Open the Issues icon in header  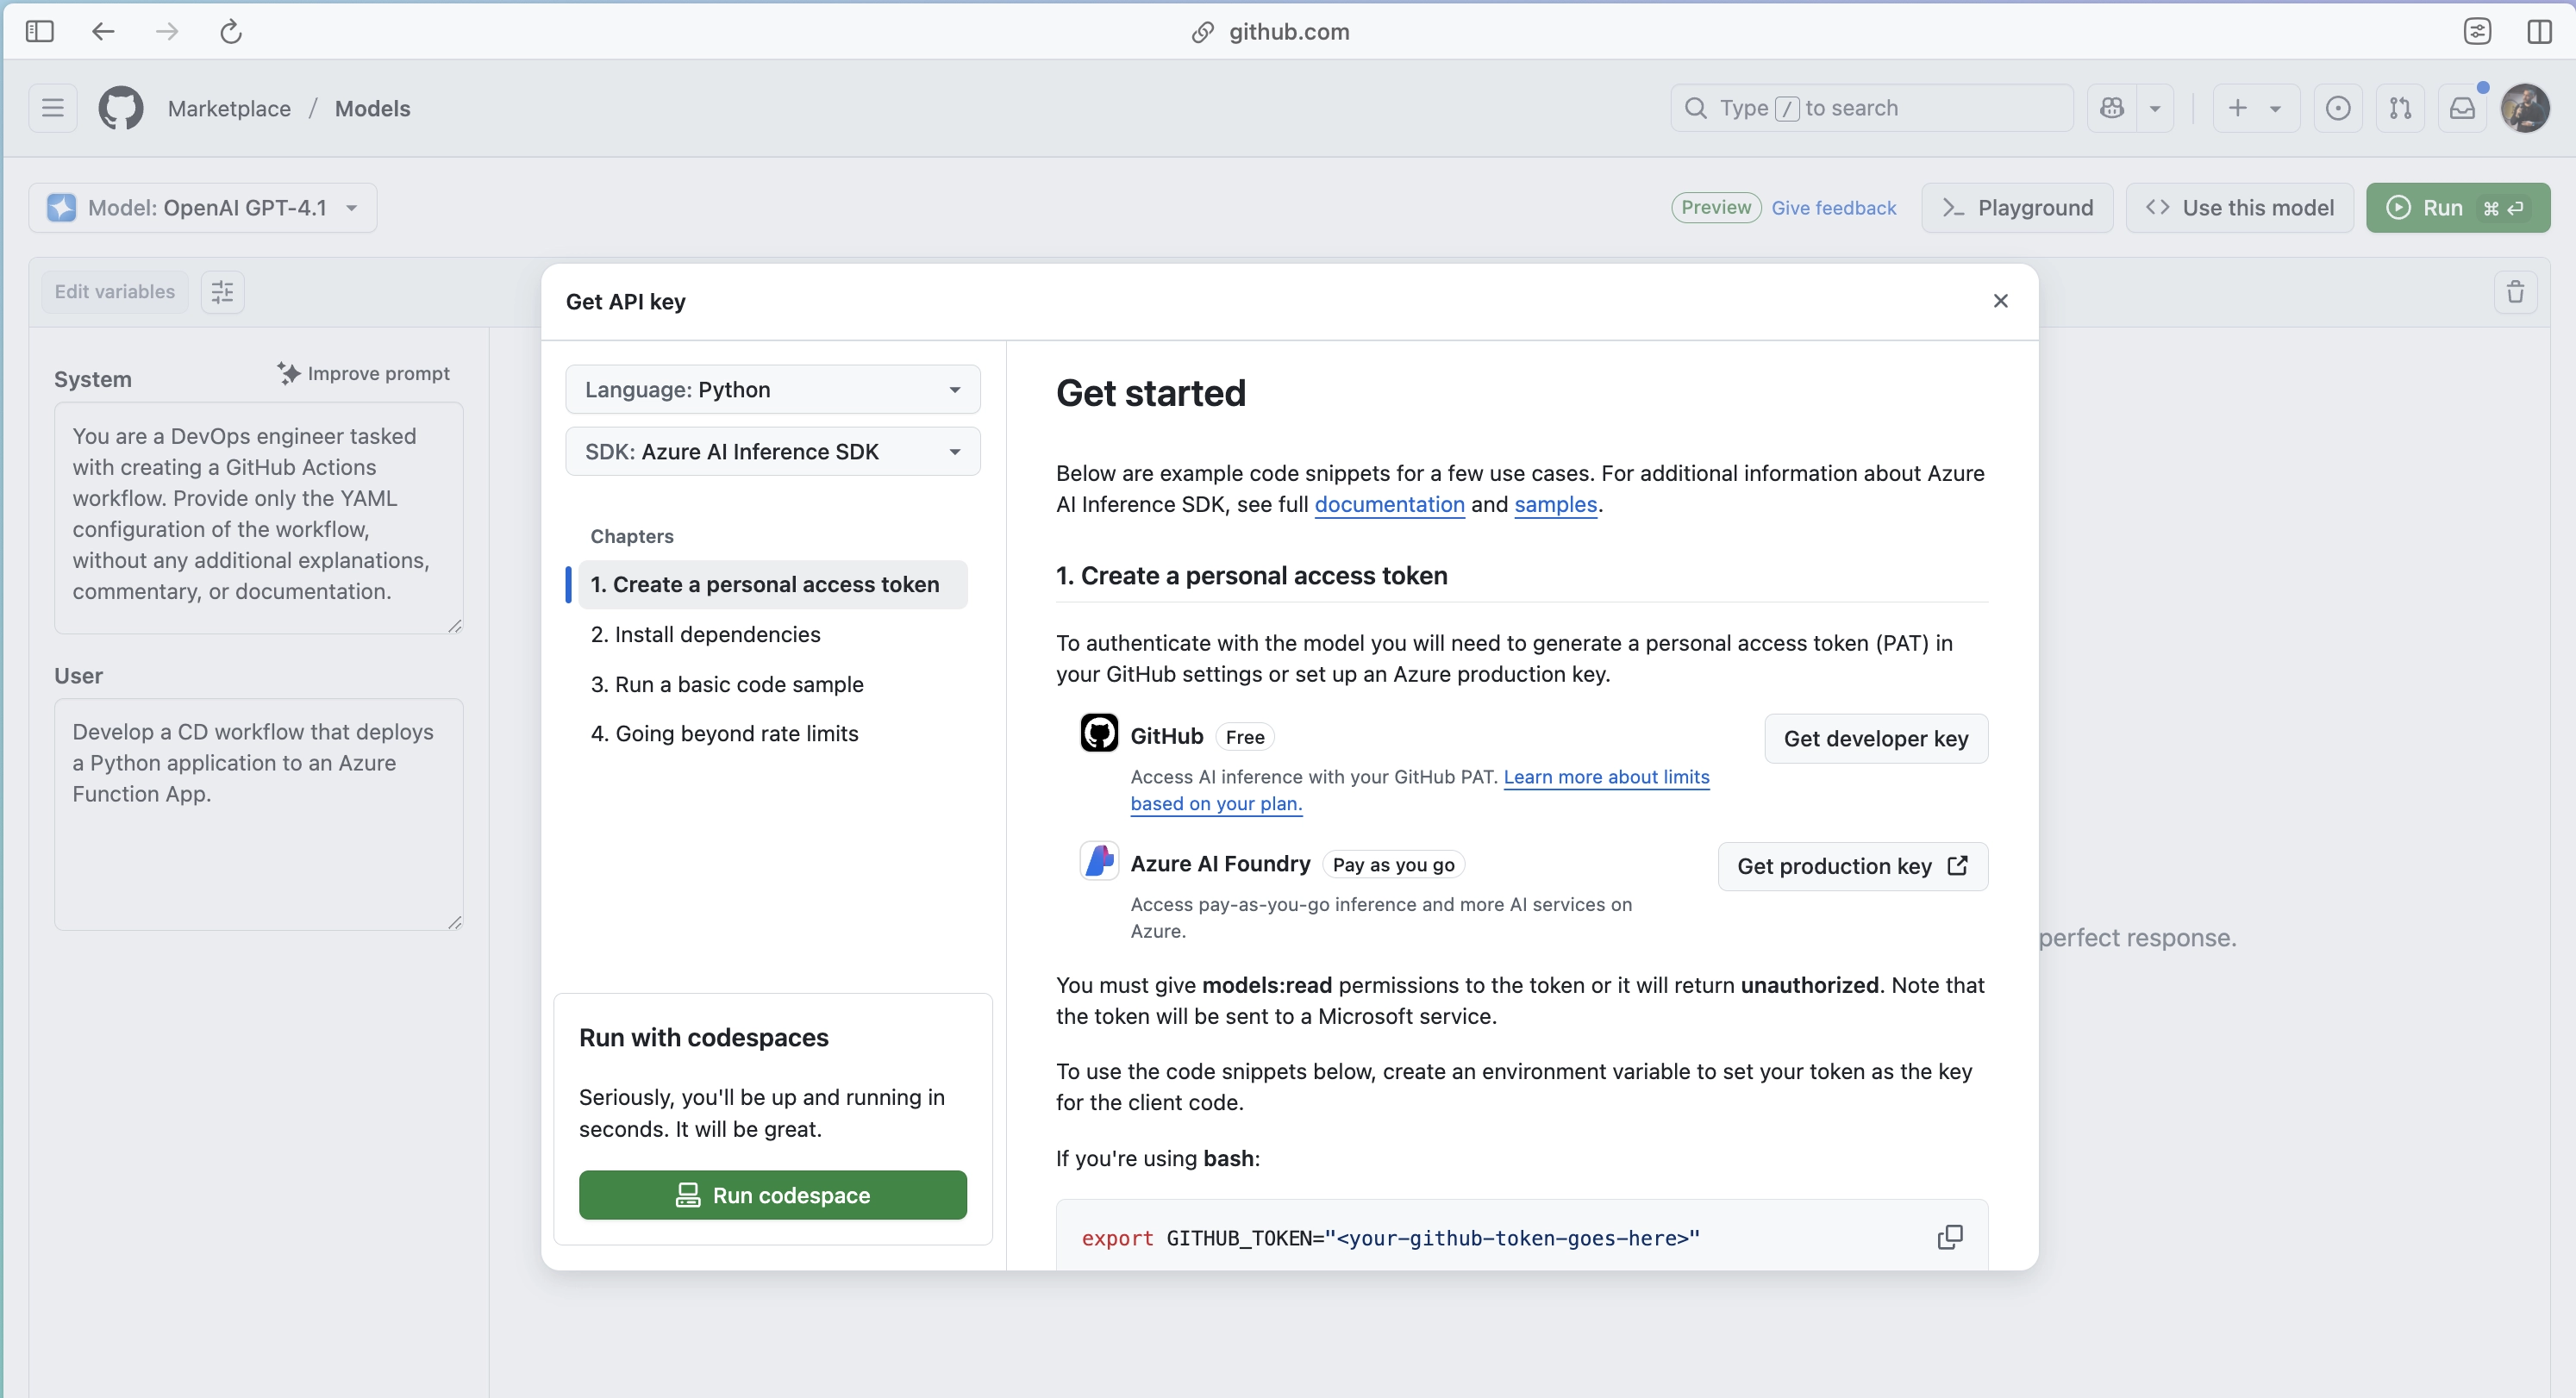(2338, 108)
